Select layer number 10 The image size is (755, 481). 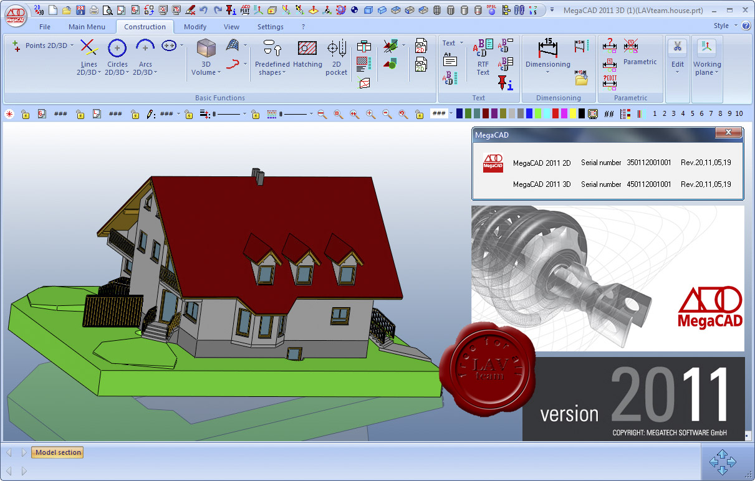(x=739, y=113)
